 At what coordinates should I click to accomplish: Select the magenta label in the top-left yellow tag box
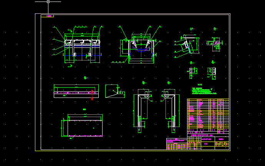[x=49, y=16]
